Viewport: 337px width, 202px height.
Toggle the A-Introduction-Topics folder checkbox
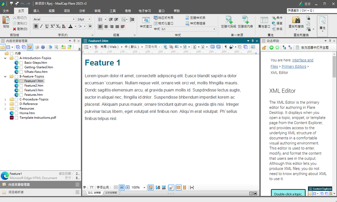[16, 58]
